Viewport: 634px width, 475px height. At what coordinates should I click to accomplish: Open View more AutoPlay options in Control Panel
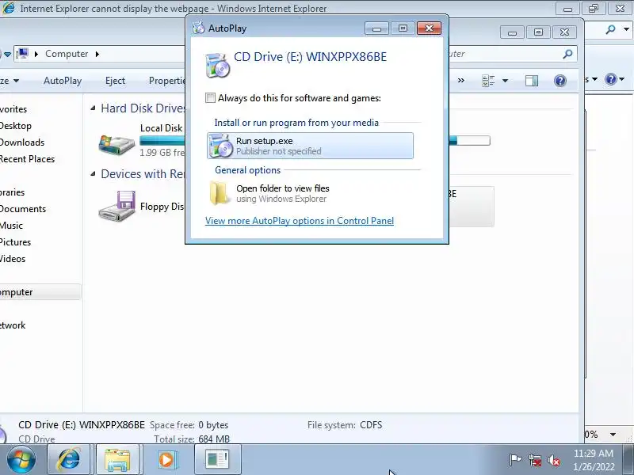[x=300, y=221]
